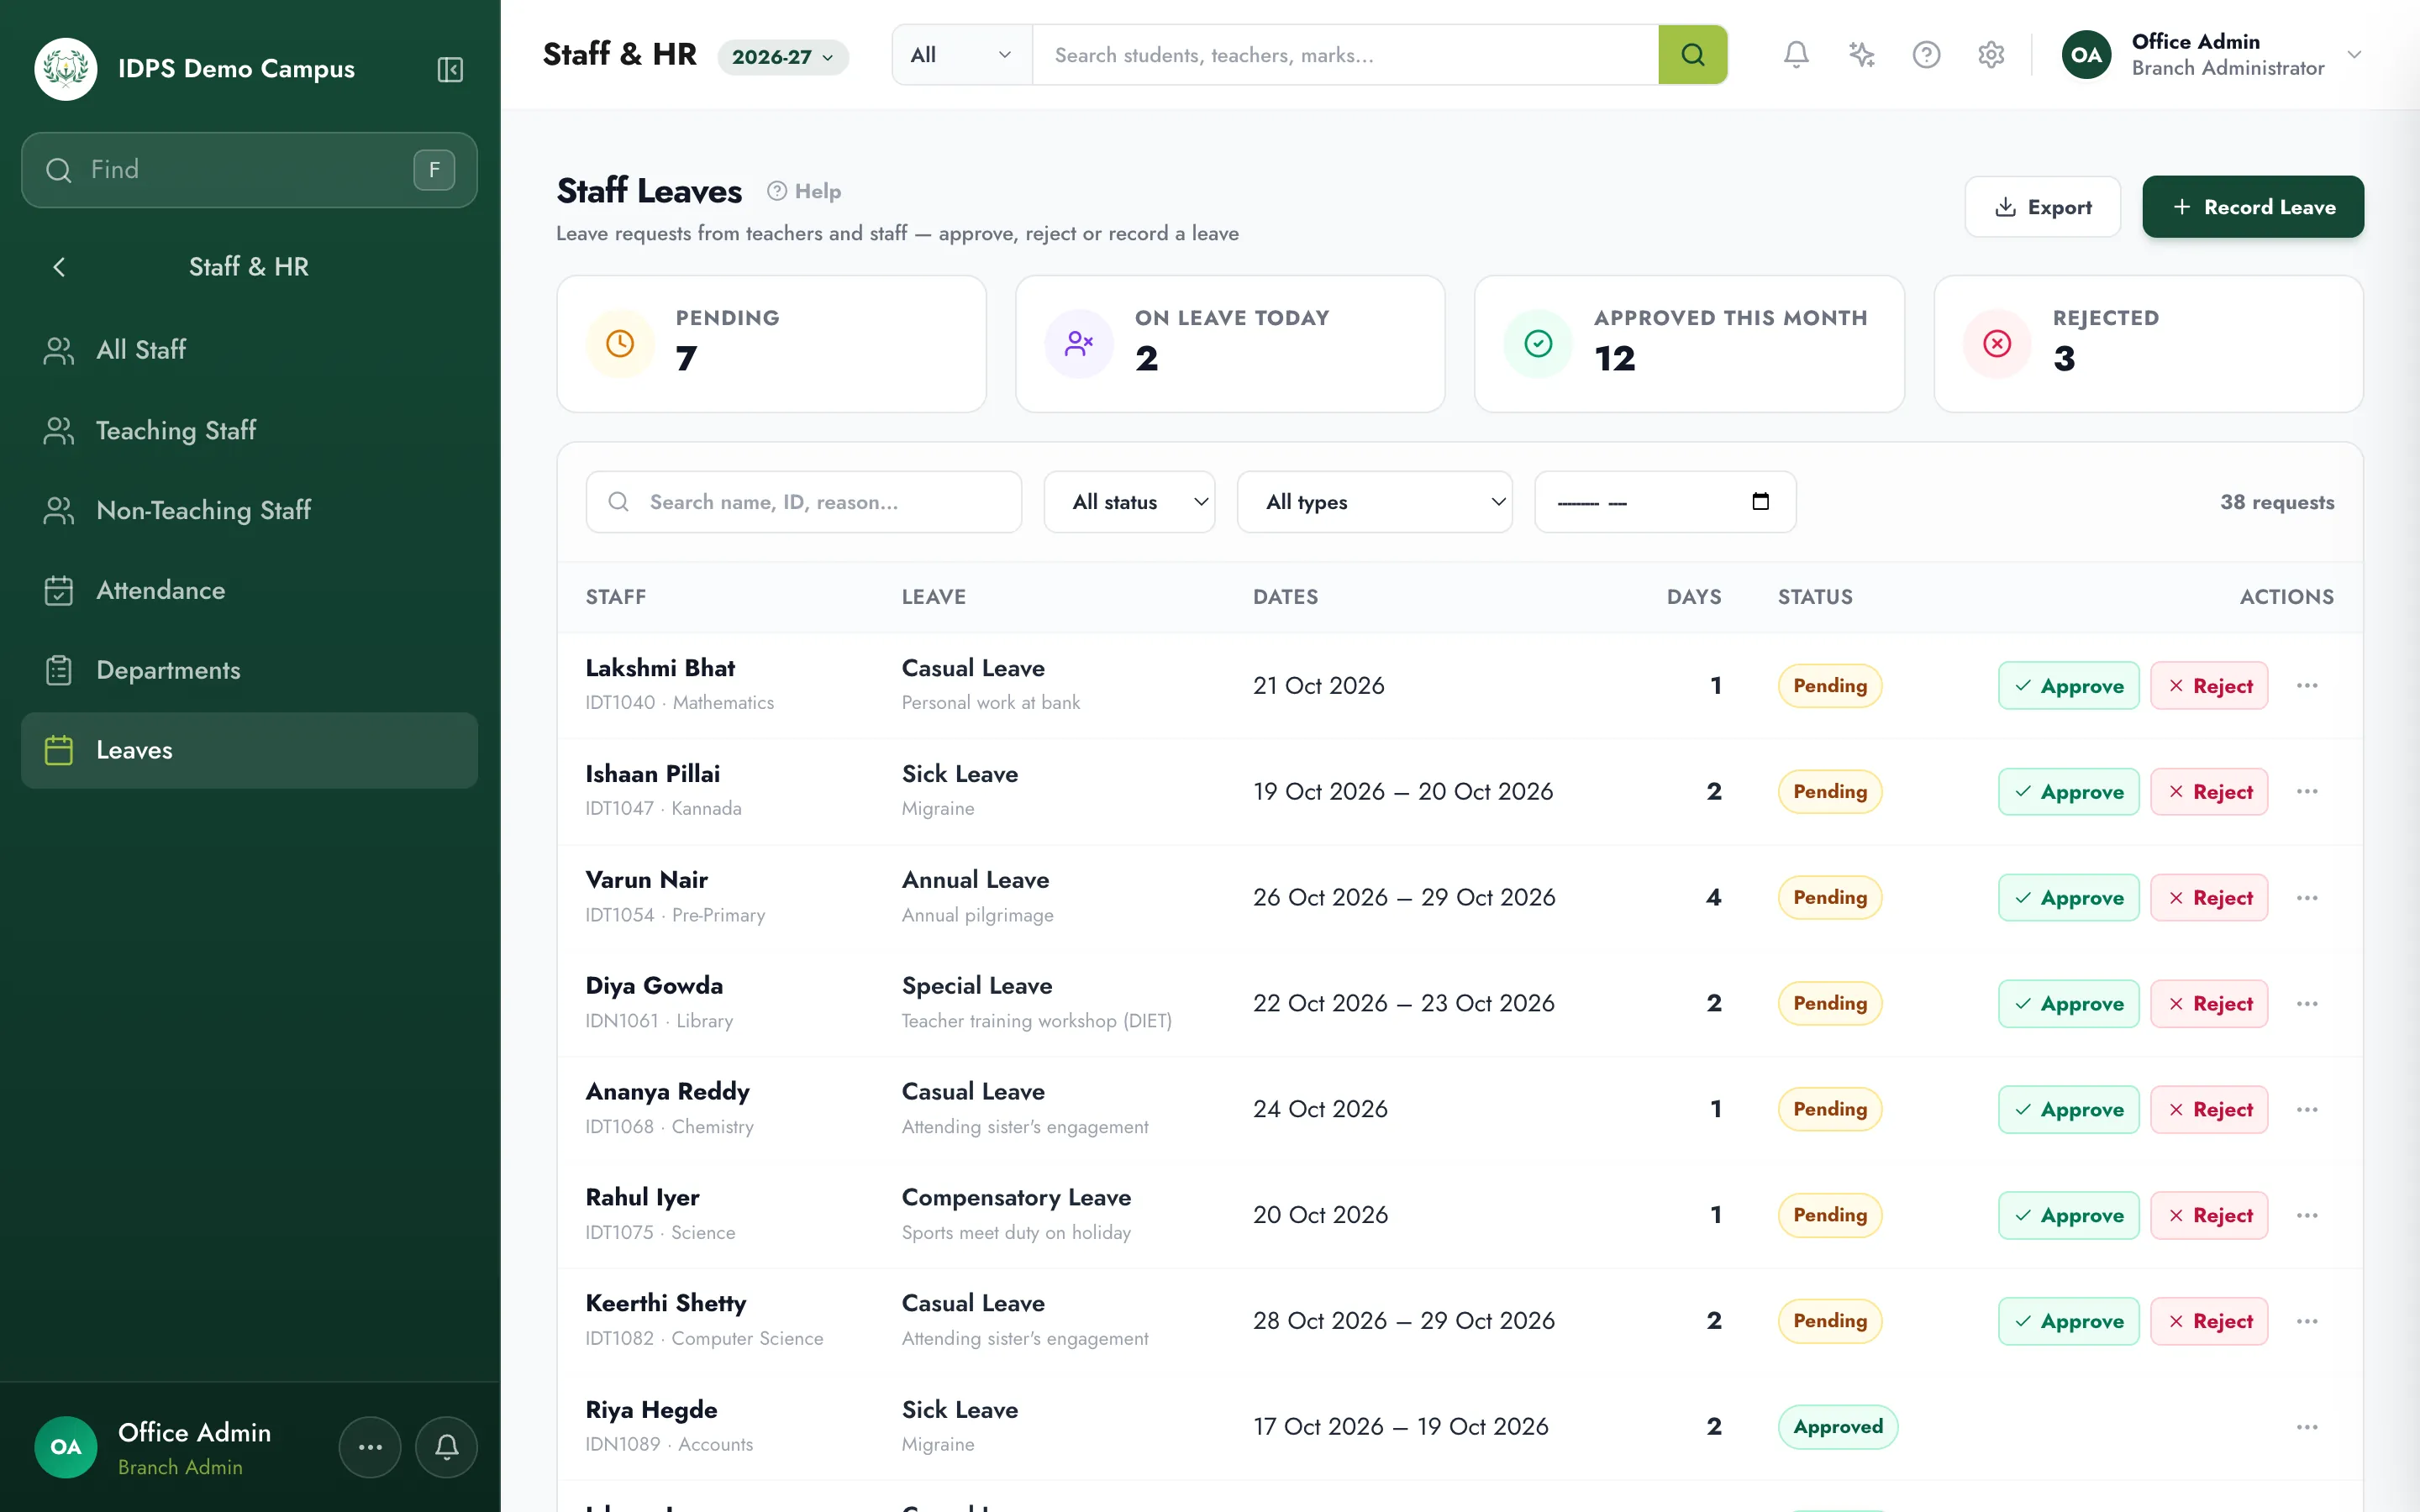Open more options for Lakshmi Bhat row
The height and width of the screenshot is (1512, 2420).
click(x=2307, y=686)
